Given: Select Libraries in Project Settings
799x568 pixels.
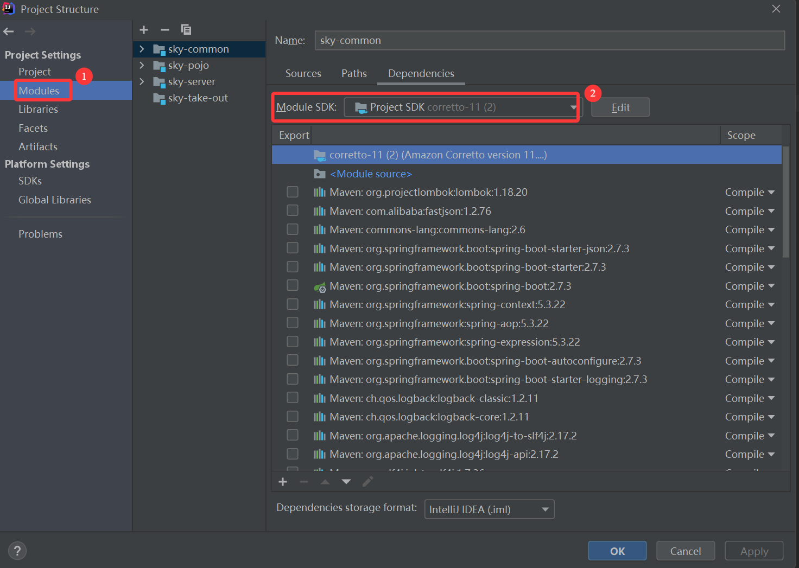Looking at the screenshot, I should click(38, 109).
